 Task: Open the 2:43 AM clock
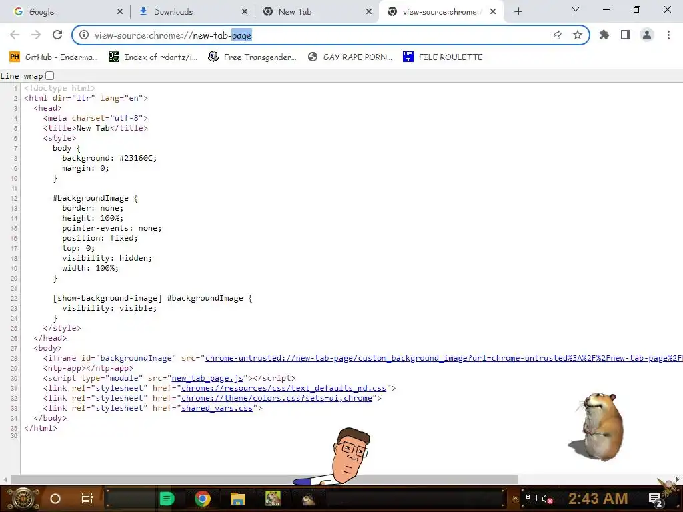[598, 499]
